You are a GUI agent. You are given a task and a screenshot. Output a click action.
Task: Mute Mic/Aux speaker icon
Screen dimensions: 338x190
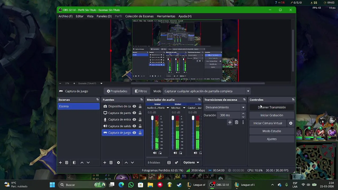[x=175, y=153]
